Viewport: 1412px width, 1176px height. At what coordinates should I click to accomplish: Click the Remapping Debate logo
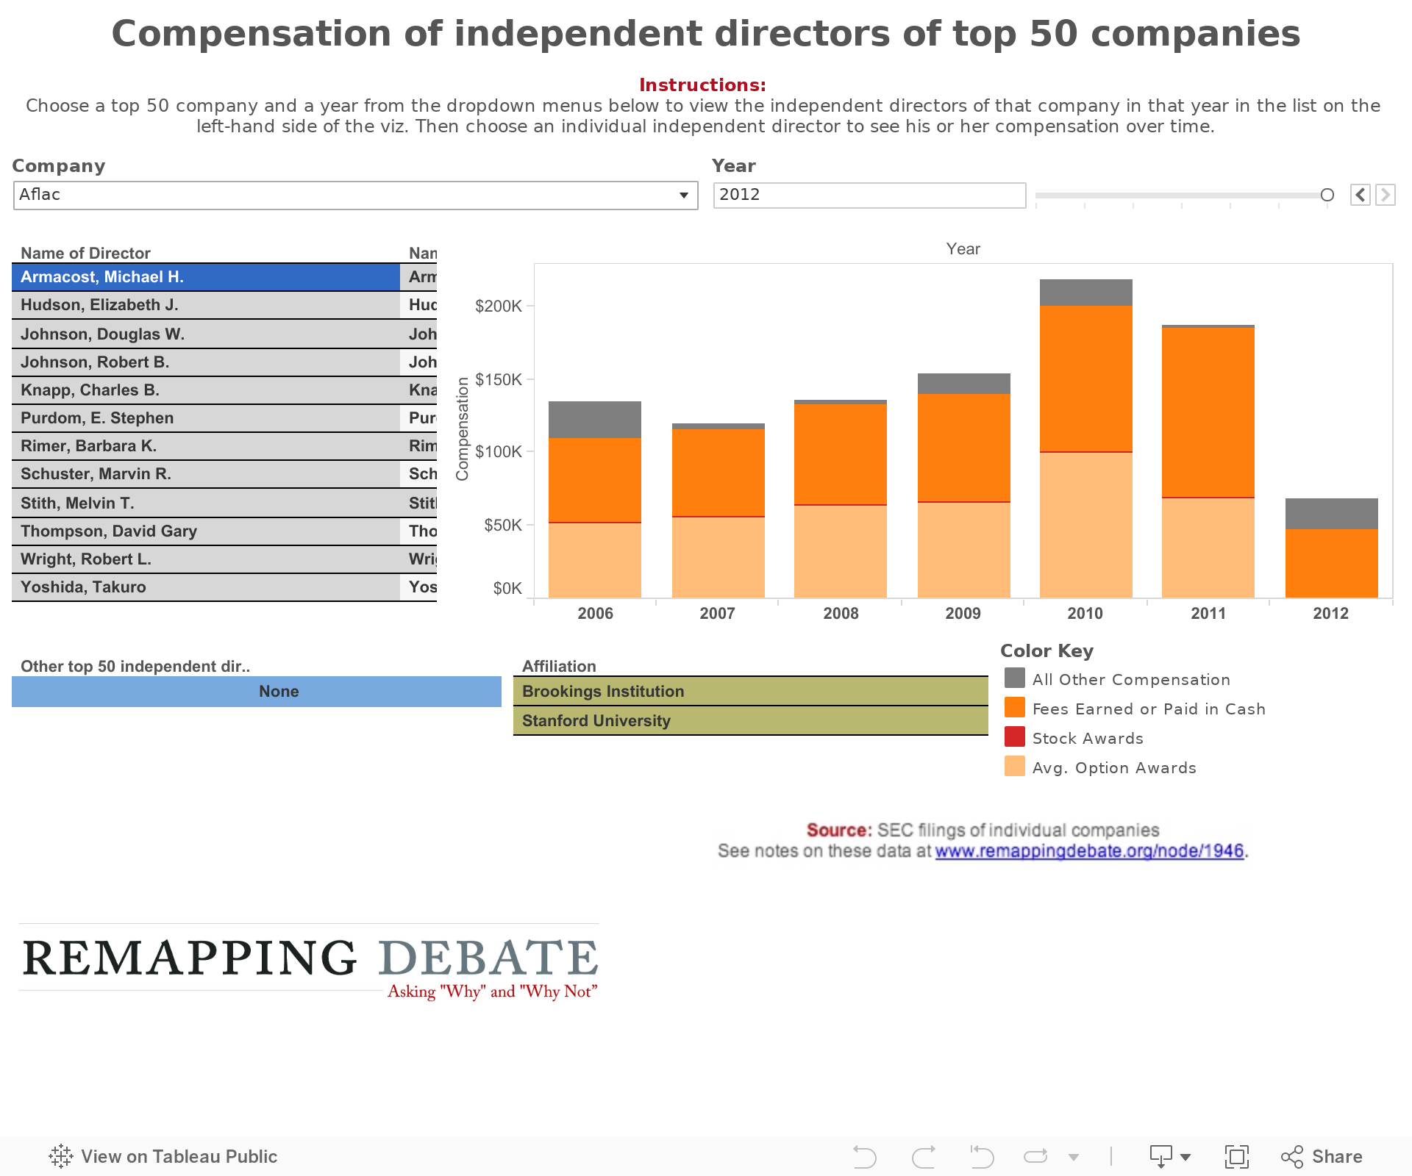(309, 963)
